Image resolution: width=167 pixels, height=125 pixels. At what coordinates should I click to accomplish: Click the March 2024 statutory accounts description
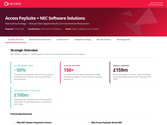tap(132, 77)
